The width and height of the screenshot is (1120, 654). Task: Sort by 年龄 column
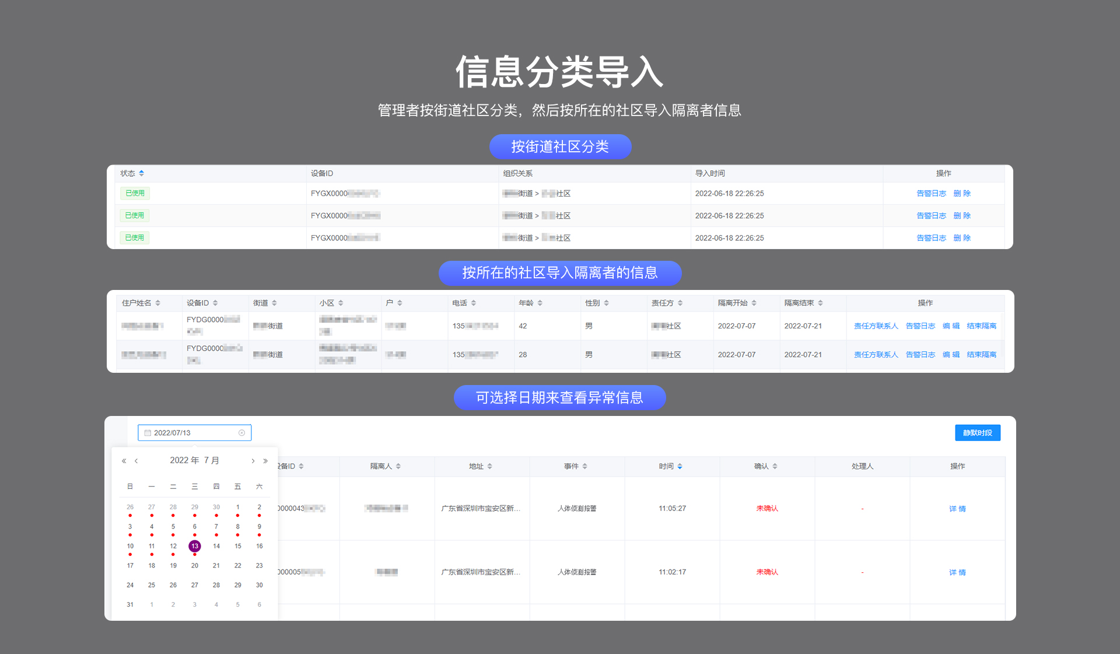point(540,303)
